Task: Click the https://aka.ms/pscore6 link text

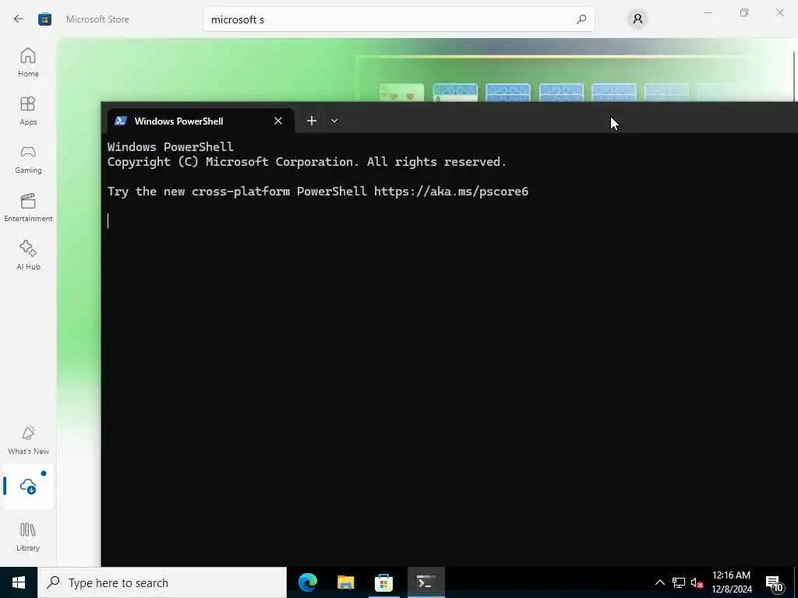Action: point(451,192)
